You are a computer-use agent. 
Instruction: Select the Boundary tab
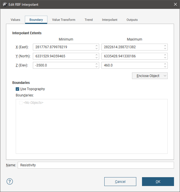click(x=36, y=20)
